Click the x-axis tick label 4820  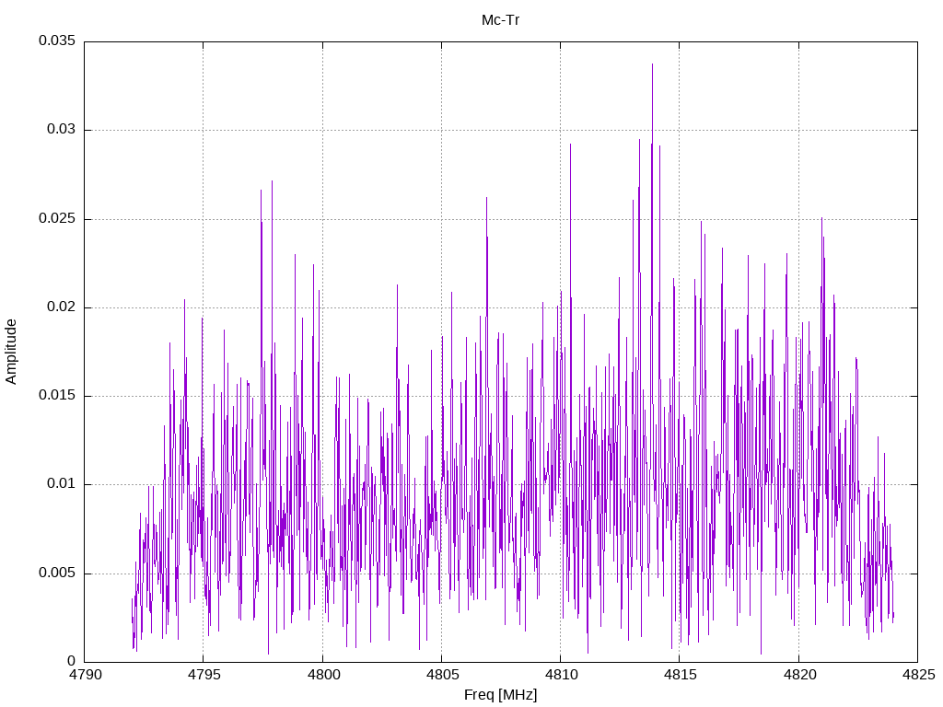800,675
